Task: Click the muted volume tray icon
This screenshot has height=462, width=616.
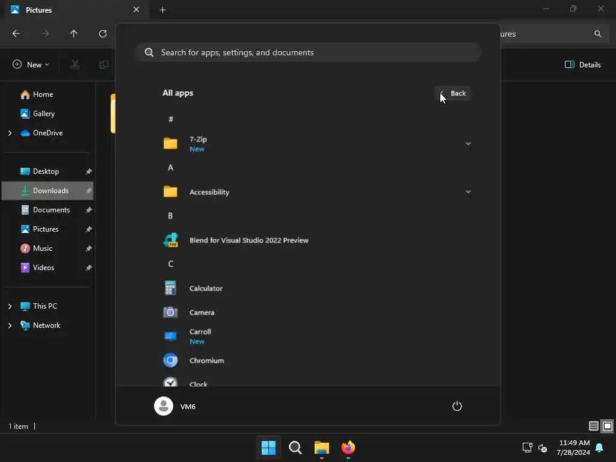Action: point(543,448)
